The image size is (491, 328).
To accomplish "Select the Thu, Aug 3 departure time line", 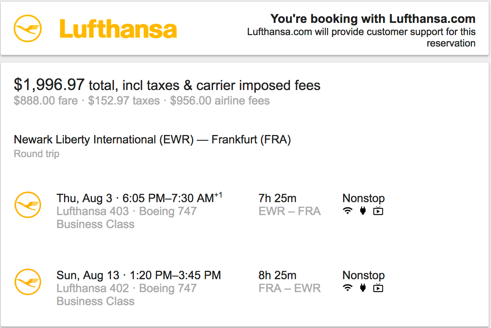I will (139, 198).
